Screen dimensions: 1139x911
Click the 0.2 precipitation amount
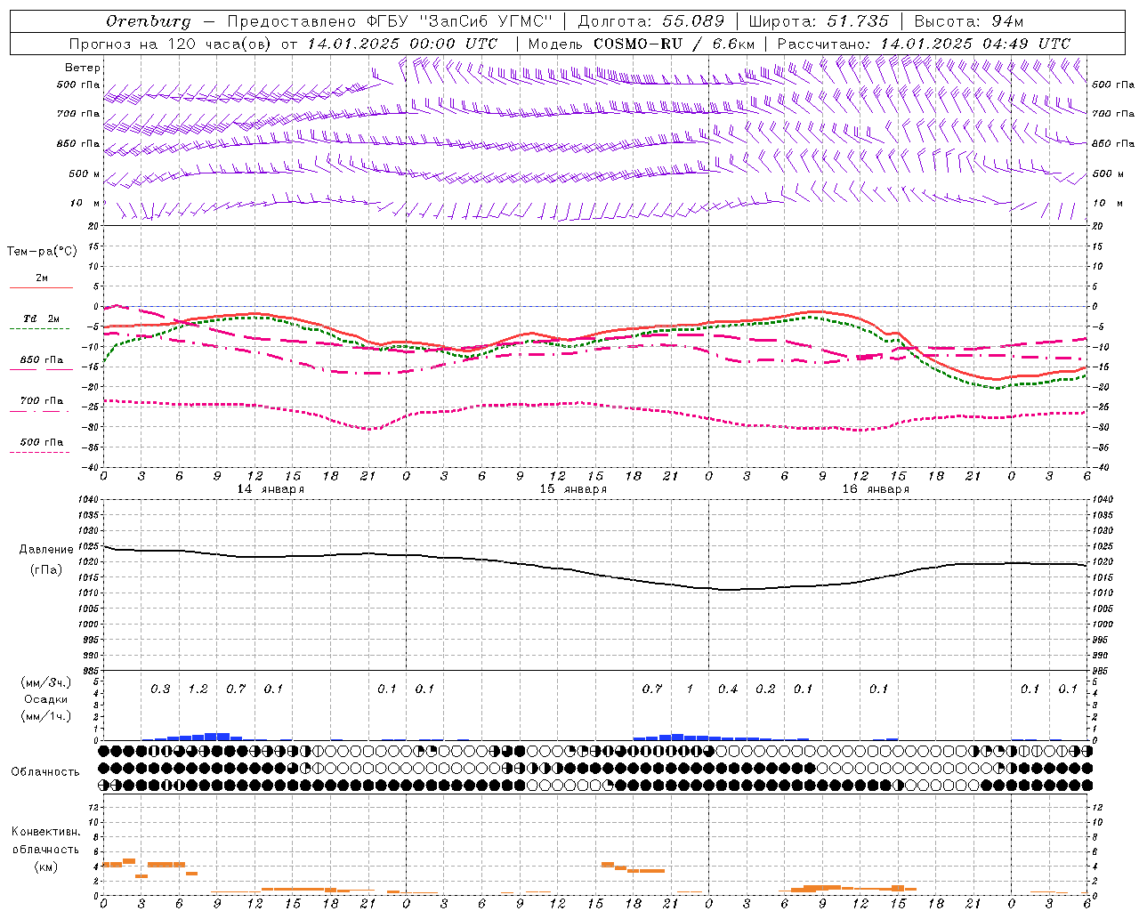point(765,689)
